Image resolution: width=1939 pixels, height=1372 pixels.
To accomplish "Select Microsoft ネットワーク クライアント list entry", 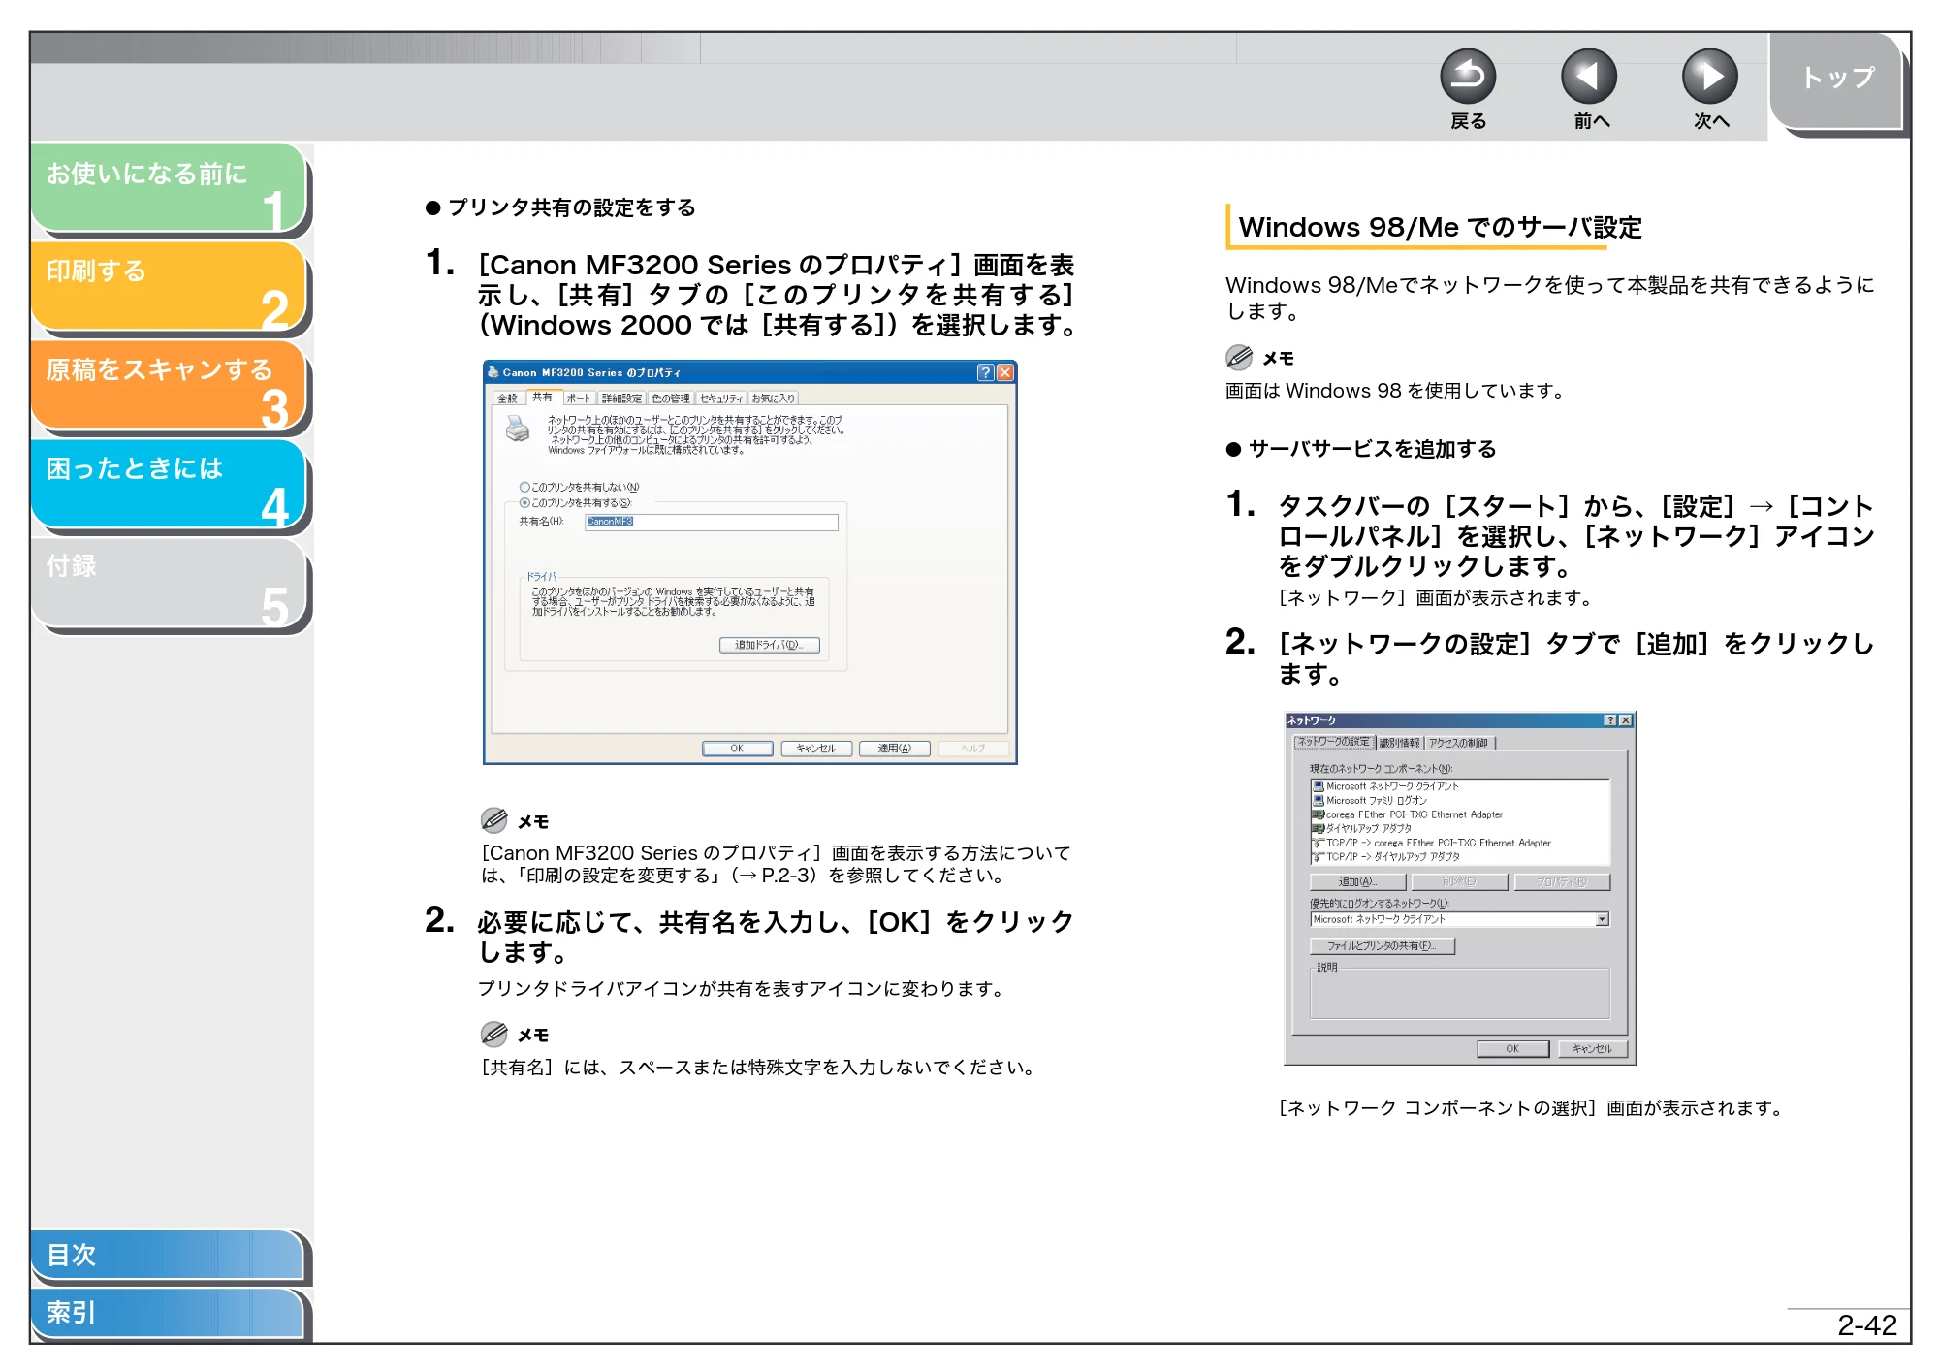I will tap(1386, 786).
